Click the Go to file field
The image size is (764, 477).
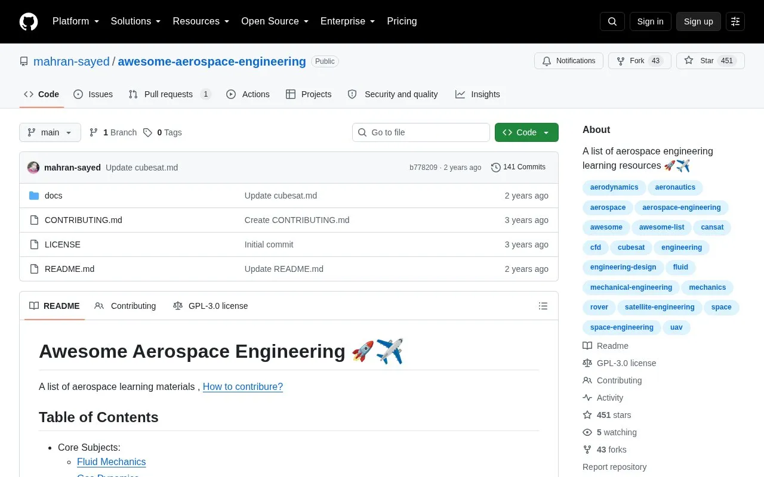click(x=421, y=132)
